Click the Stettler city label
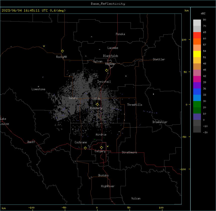The height and width of the screenshot is (211, 216). pyautogui.click(x=159, y=59)
